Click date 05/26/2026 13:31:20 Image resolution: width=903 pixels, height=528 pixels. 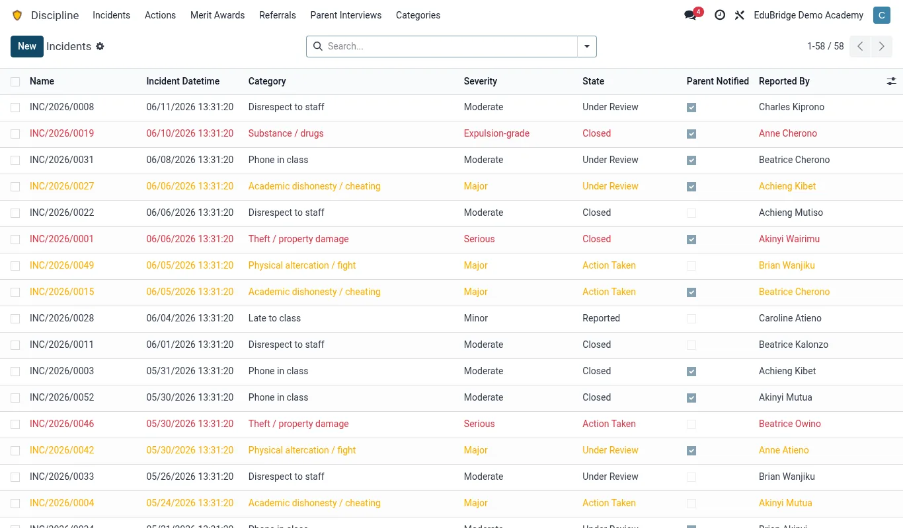tap(190, 477)
